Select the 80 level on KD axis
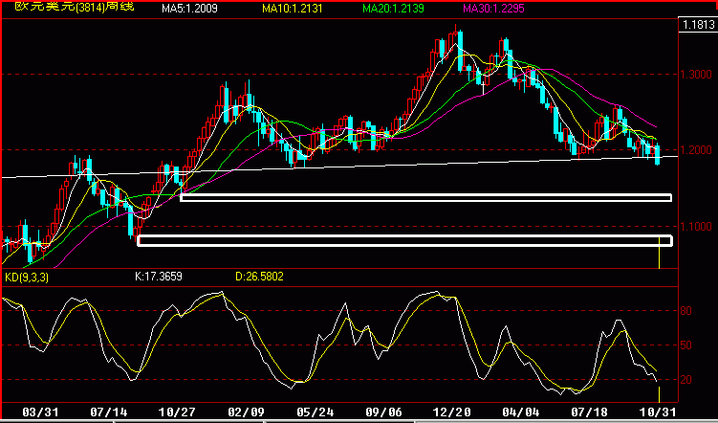 pos(685,311)
